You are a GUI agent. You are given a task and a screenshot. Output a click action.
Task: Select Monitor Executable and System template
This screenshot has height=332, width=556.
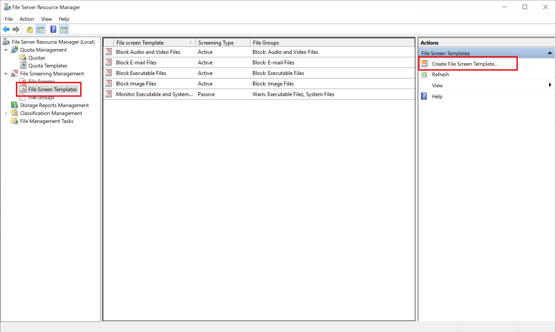(155, 94)
